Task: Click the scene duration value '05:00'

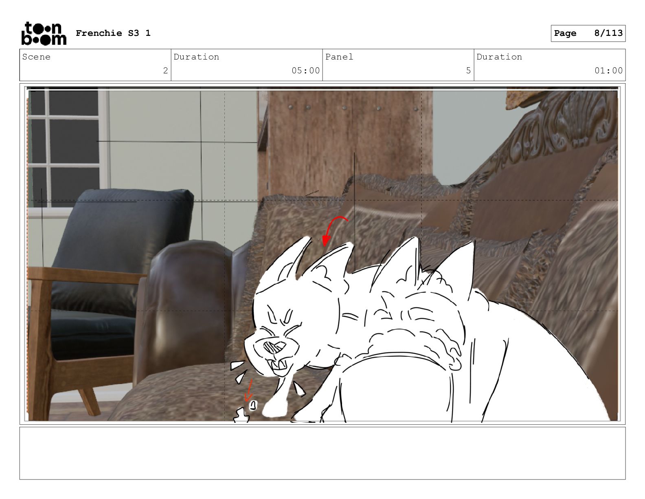Action: (x=306, y=71)
